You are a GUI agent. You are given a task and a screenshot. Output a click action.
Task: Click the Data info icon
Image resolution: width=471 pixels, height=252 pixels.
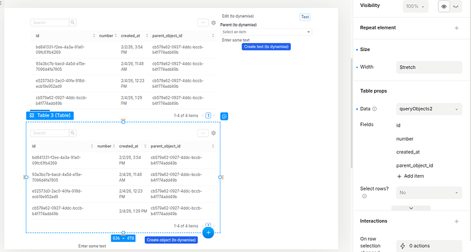[x=375, y=109]
